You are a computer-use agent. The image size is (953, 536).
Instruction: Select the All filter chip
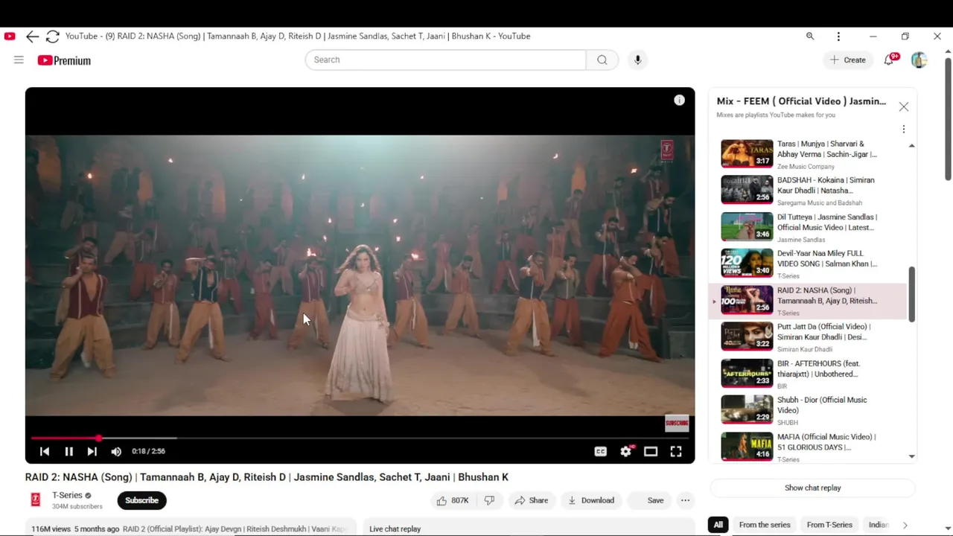point(718,525)
